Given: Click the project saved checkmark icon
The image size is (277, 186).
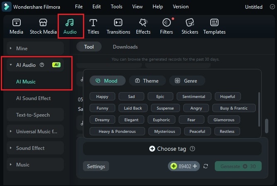Looking at the screenshot, I should click(x=272, y=7).
